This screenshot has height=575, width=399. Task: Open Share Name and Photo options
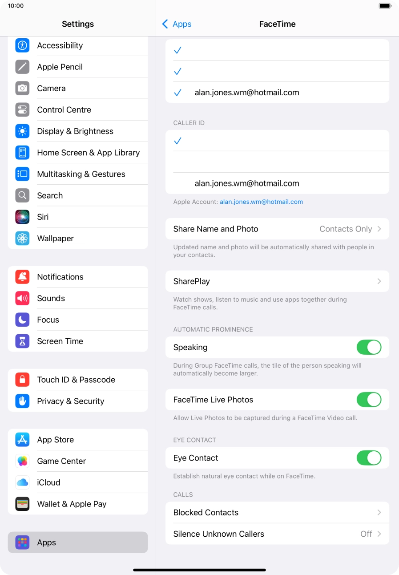pyautogui.click(x=277, y=229)
